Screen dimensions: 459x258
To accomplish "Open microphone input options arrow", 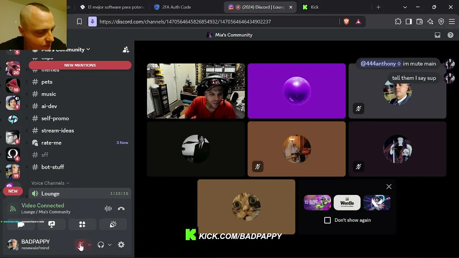I will pyautogui.click(x=89, y=245).
